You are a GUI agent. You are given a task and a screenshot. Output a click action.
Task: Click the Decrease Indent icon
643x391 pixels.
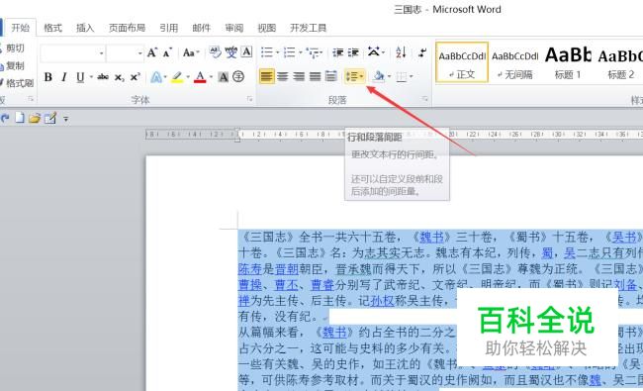pyautogui.click(x=338, y=52)
